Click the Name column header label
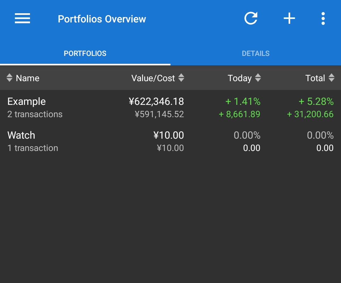Viewport: 341px width, 283px height. coord(28,78)
